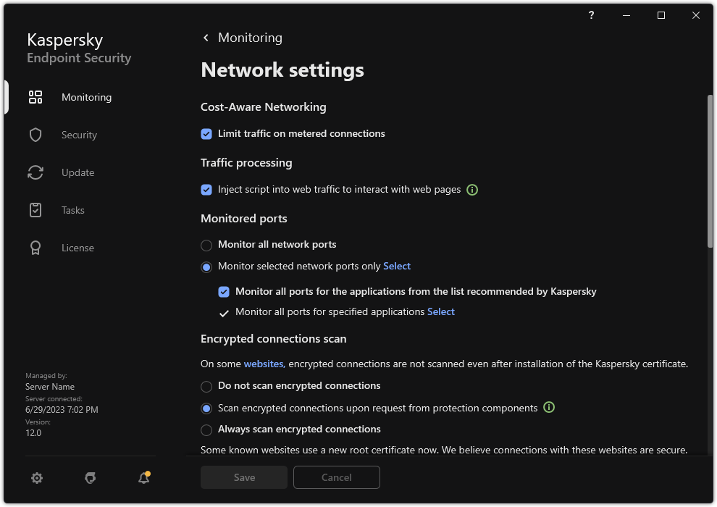This screenshot has height=507, width=717.
Task: Open the notifications bell with the orange badge
Action: pyautogui.click(x=143, y=478)
